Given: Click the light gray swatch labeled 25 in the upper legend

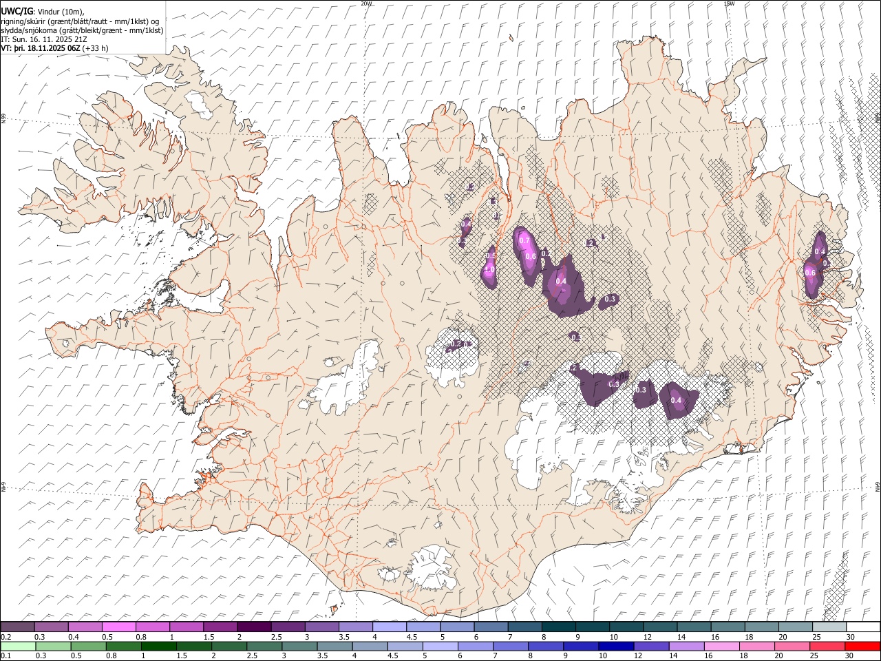Looking at the screenshot, I should pos(829,627).
